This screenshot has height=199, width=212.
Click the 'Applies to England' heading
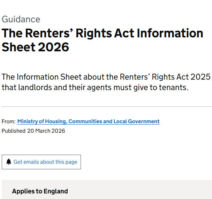coord(40,191)
